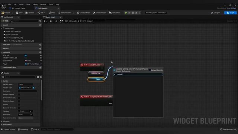
Task: Expand the Advanced section
Action: click(2, 121)
